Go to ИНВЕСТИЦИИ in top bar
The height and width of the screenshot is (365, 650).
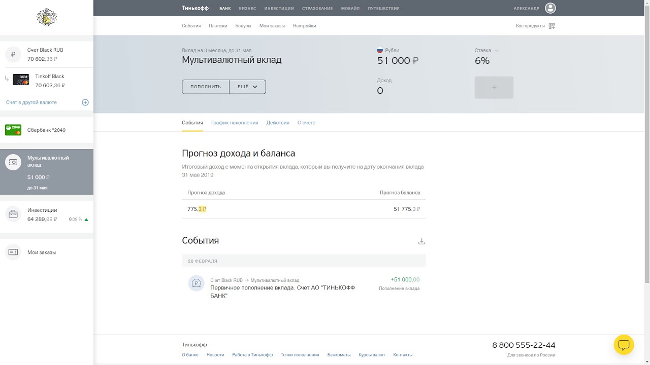279,9
